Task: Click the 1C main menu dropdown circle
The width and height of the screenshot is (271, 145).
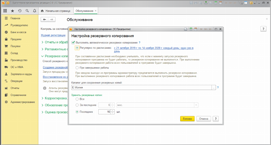Action: (8, 3)
